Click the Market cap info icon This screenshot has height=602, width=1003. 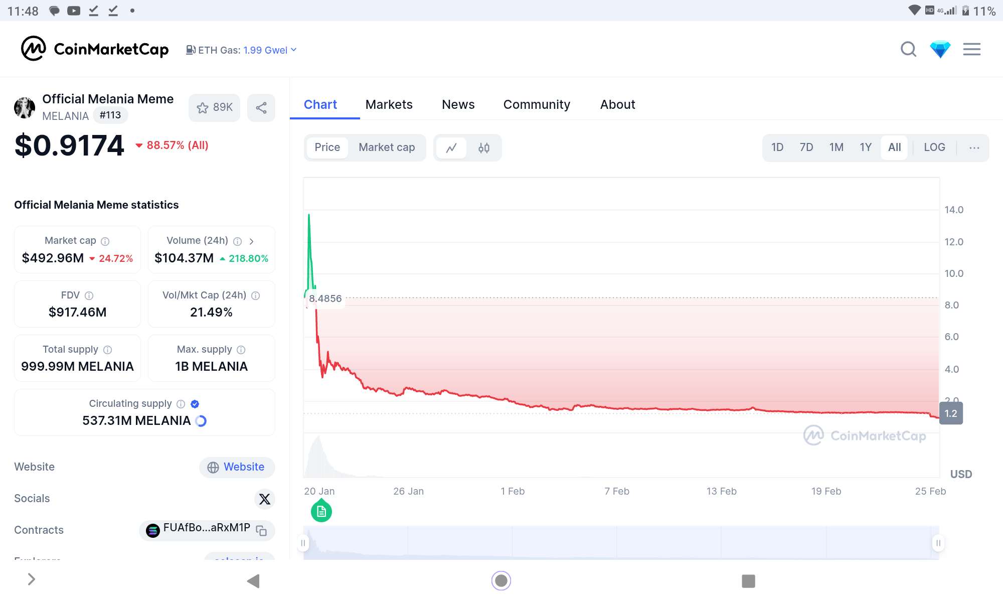(105, 241)
